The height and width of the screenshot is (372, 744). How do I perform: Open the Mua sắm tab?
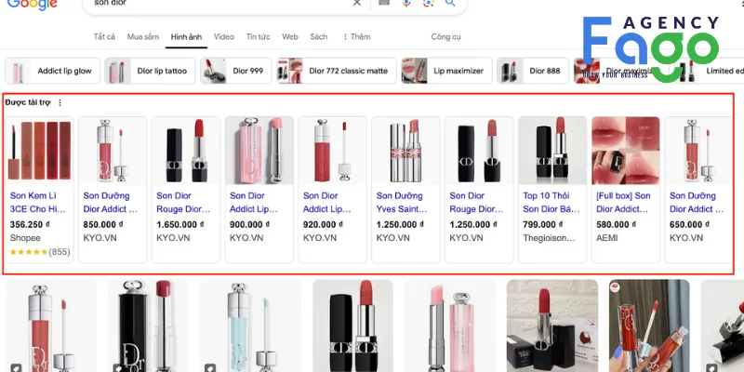tap(143, 36)
